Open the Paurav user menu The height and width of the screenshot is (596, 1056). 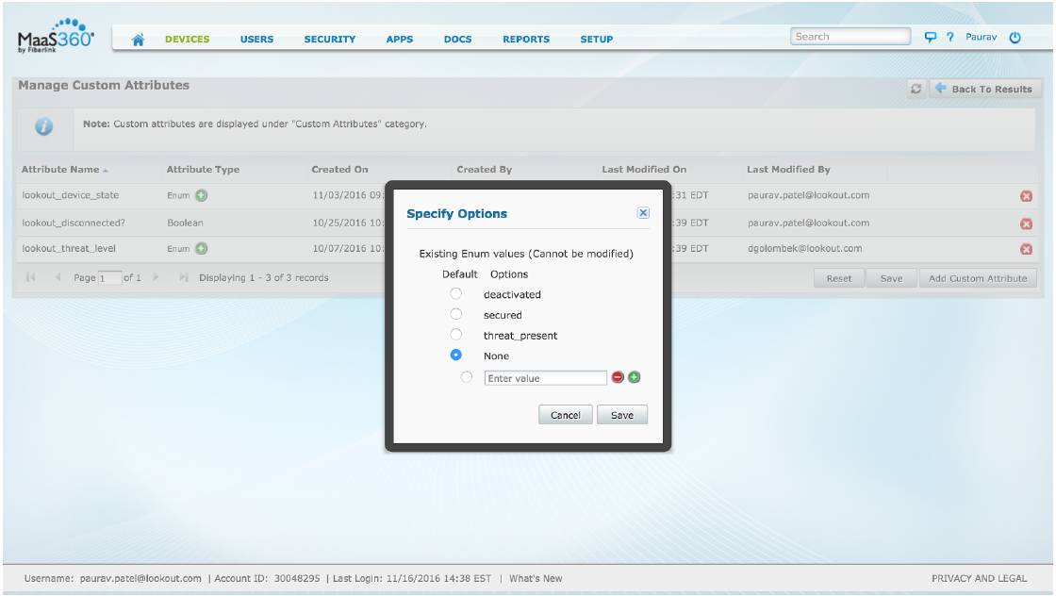click(x=982, y=37)
